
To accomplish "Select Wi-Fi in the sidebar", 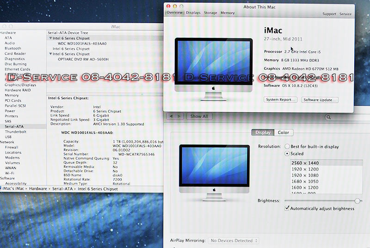I will 9,173.
